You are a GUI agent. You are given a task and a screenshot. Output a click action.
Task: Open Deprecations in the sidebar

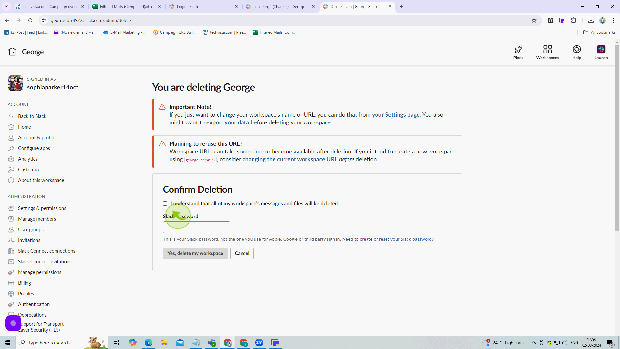tap(32, 315)
